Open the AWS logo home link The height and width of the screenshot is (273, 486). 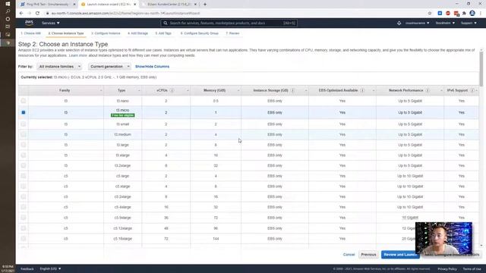coord(29,23)
